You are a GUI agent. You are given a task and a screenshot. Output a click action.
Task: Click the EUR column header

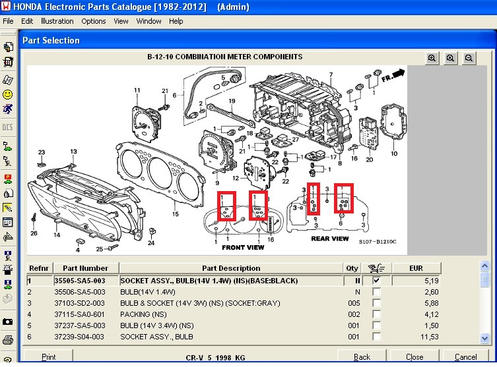coord(416,268)
